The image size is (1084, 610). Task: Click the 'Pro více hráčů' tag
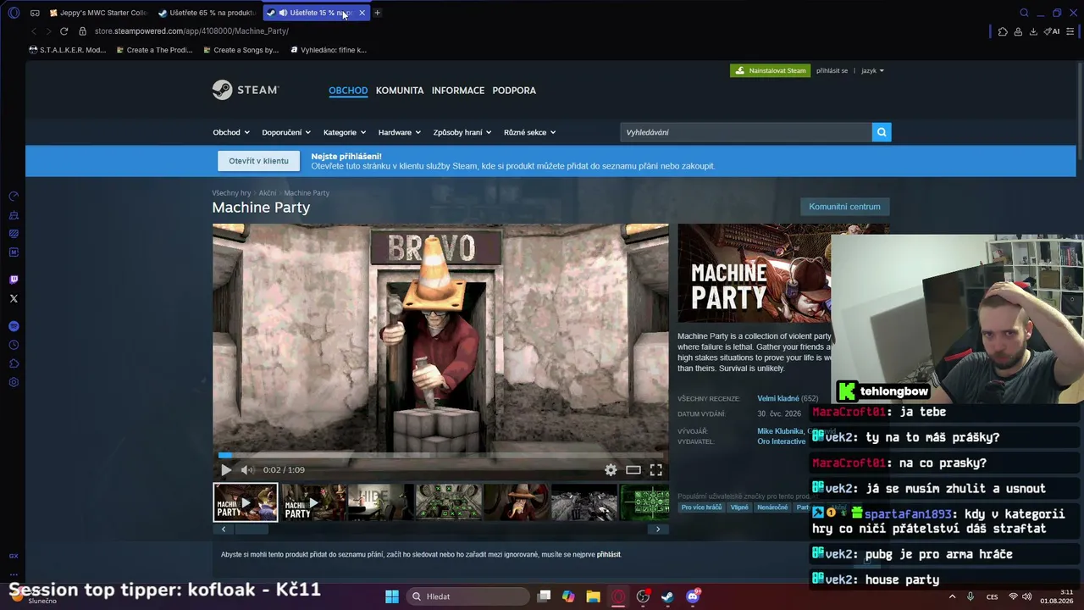click(x=701, y=507)
